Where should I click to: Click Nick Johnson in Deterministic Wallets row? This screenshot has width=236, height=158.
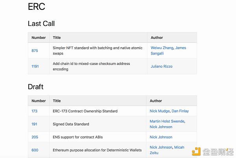tap(161, 147)
